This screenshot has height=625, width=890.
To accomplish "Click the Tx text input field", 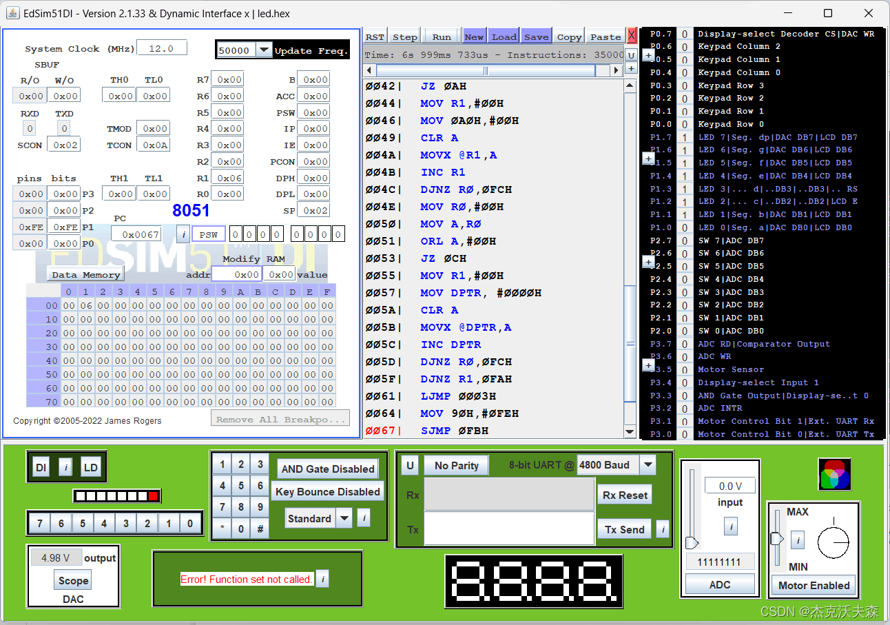I will [509, 529].
